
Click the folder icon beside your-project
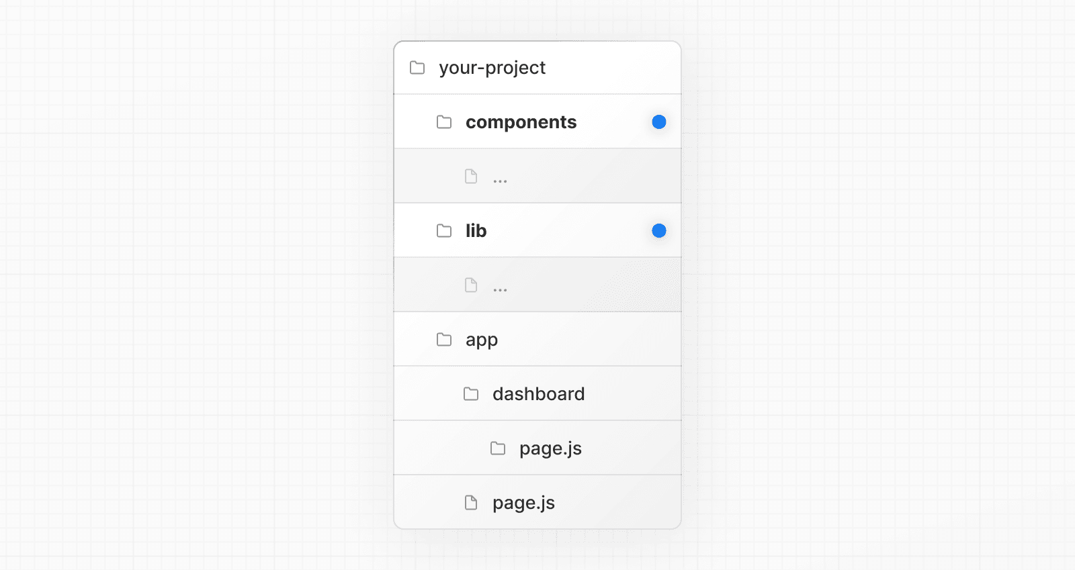coord(417,68)
